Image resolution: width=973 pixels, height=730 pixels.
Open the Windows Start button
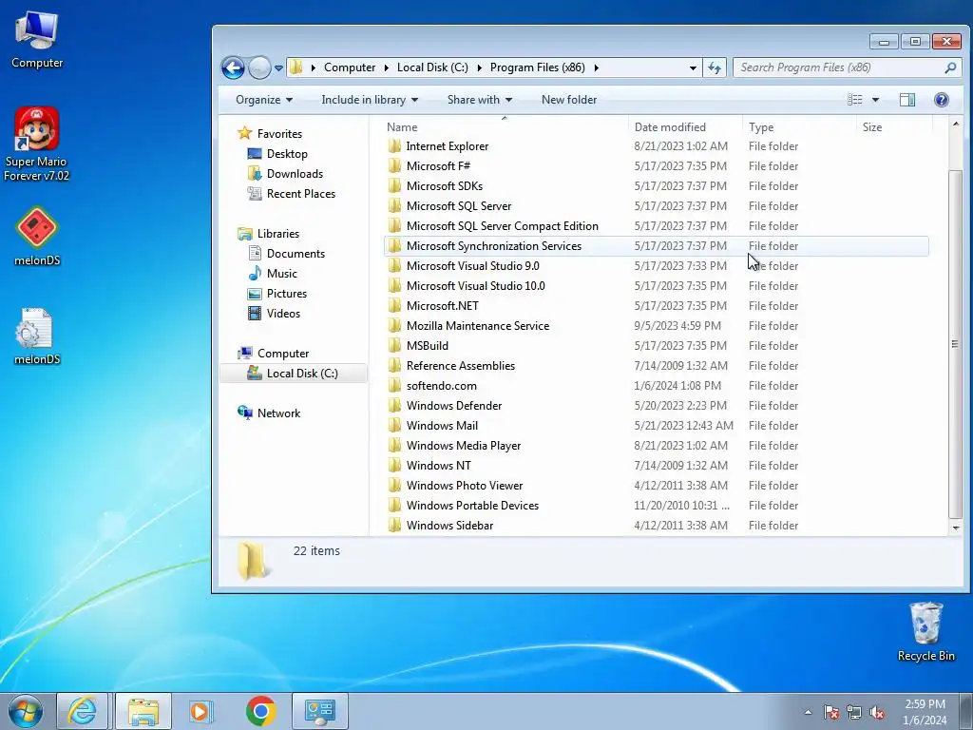tap(26, 711)
